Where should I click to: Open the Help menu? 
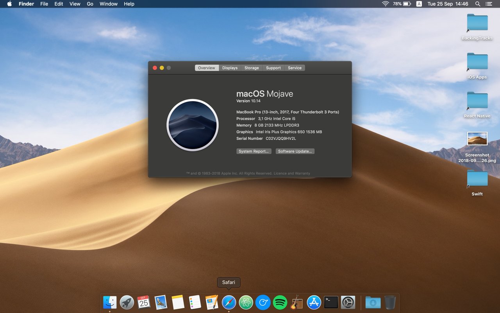tap(129, 4)
